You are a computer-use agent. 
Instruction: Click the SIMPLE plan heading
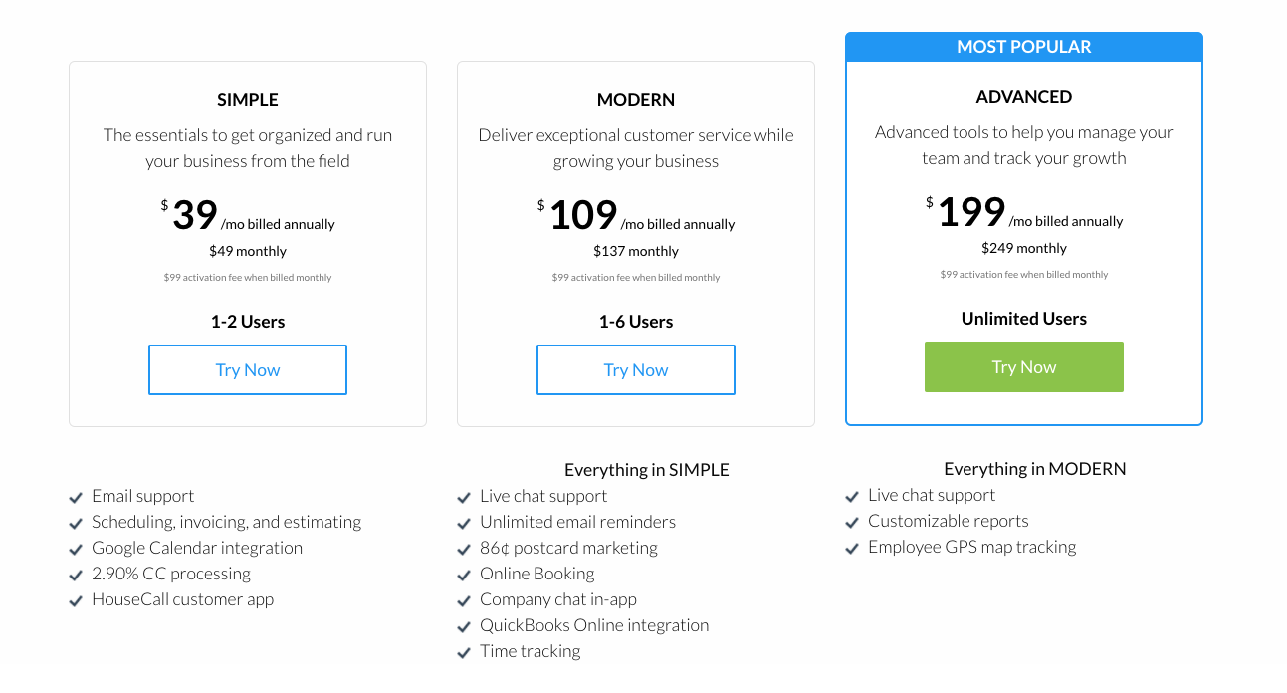tap(248, 100)
